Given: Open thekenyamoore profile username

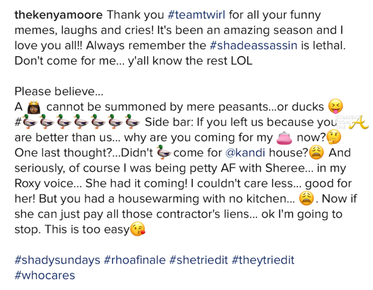Looking at the screenshot, I should point(58,15).
